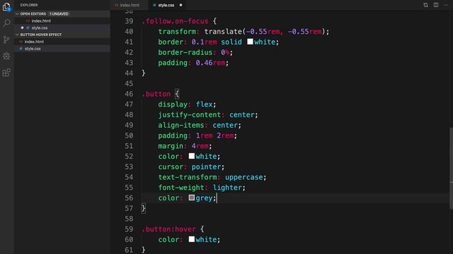Viewport: 453px width, 254px height.
Task: Click the .button selector on line 46
Action: [156, 94]
